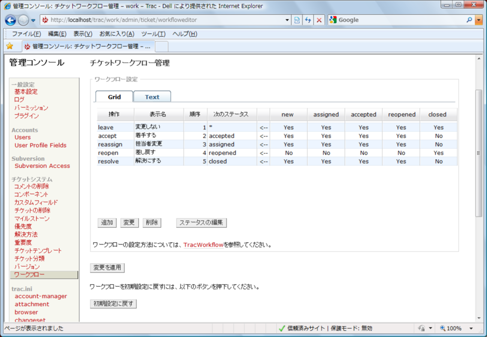Click the 変更を適用 button
Screen dimensions: 487x337
107,268
